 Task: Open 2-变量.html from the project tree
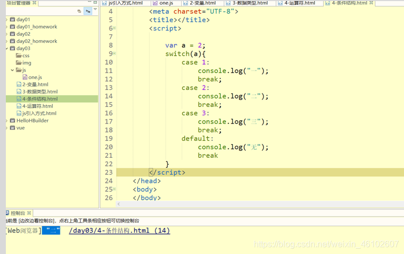35,84
